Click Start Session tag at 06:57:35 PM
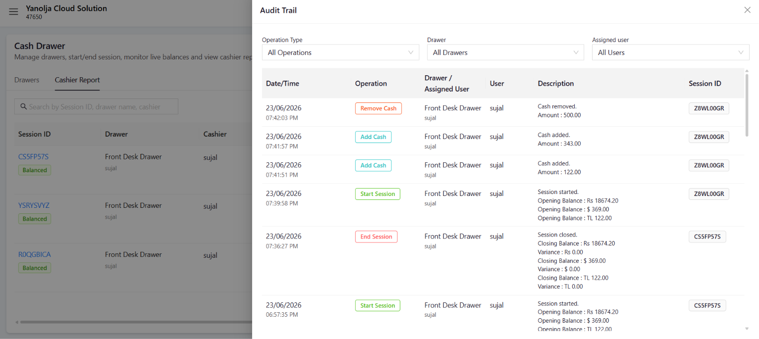Screen dimensions: 759x339 [378, 305]
